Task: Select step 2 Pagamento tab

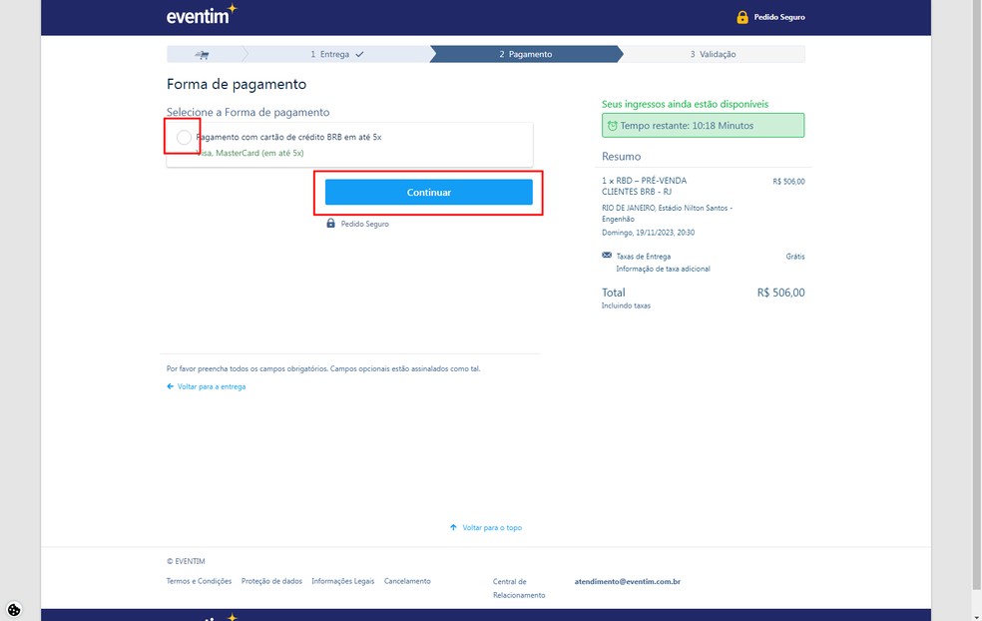Action: click(526, 55)
